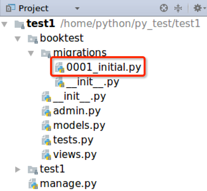Select models.py in booktest
The width and height of the screenshot is (207, 191).
79,126
